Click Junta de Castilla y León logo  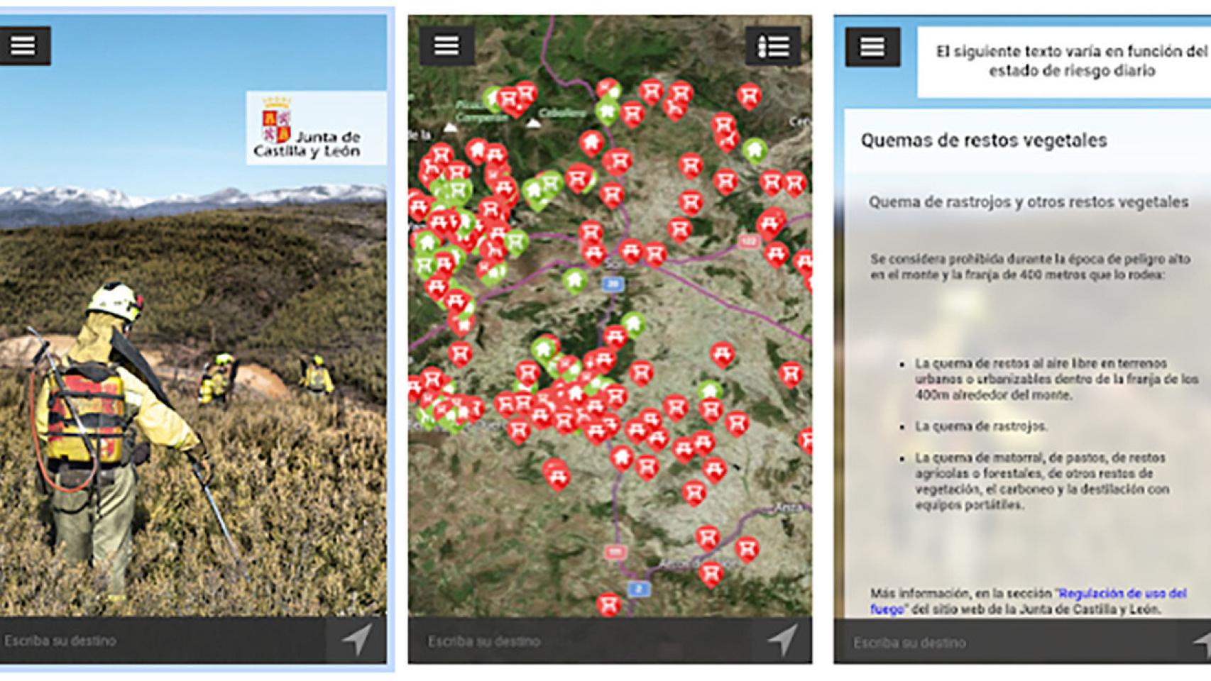click(x=316, y=128)
